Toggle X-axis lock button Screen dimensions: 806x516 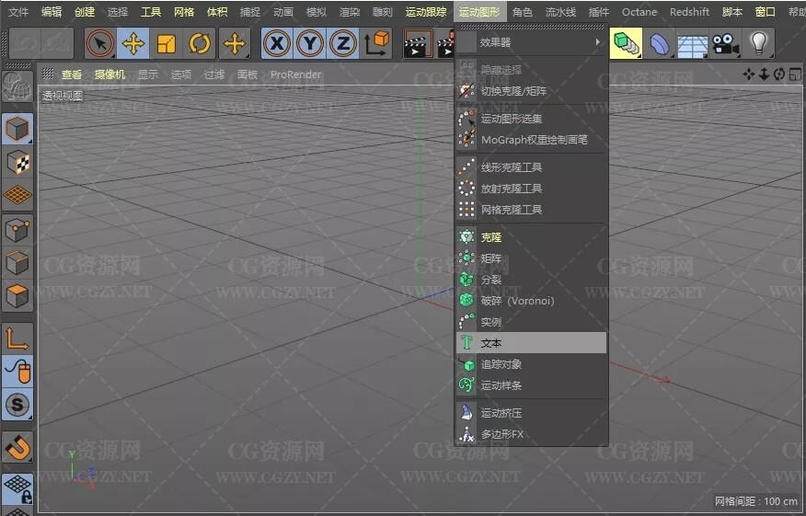[277, 43]
